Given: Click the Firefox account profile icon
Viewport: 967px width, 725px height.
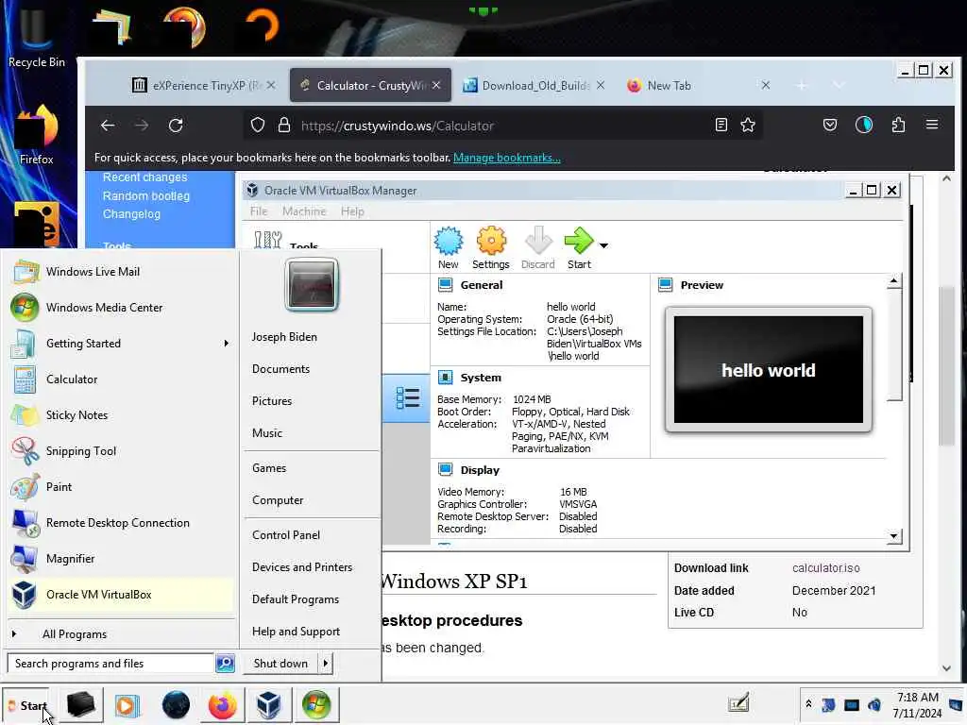Looking at the screenshot, I should coord(864,126).
